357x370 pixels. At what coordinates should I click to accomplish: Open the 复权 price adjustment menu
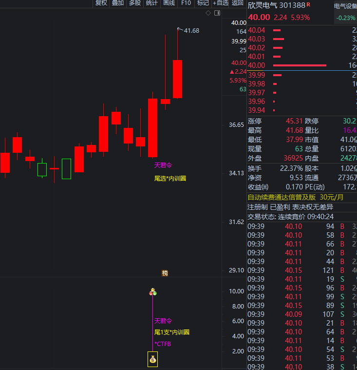click(101, 3)
